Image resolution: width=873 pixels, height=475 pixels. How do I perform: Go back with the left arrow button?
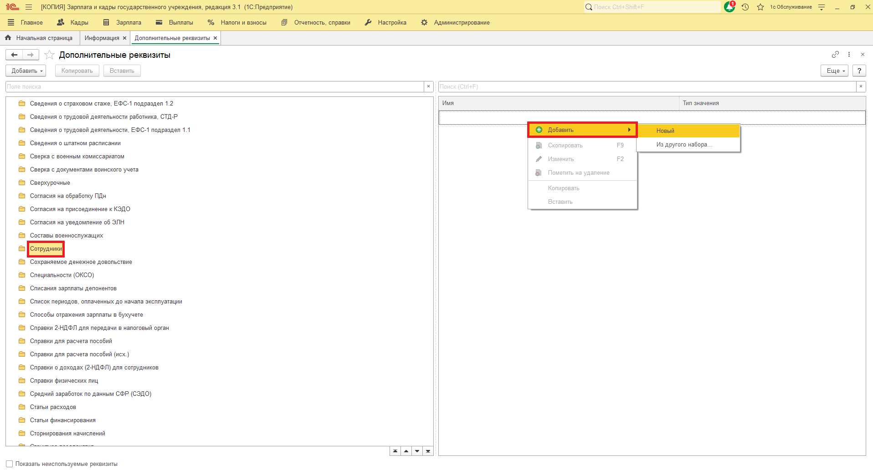[x=14, y=55]
